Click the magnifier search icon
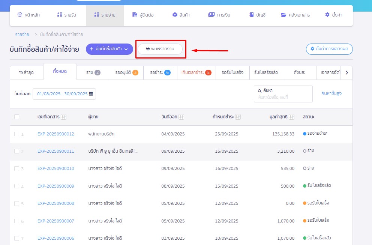This screenshot has height=245, width=372. (259, 91)
